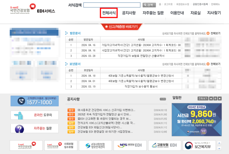Click 알림판 전체보기 button
This screenshot has width=229, height=154.
coord(203,98)
